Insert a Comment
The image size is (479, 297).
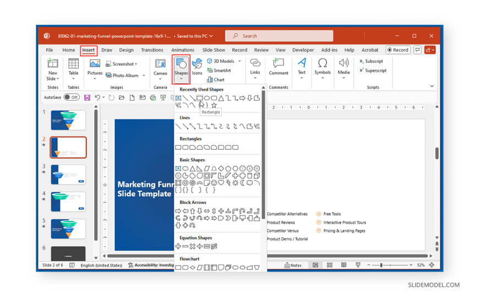point(278,67)
